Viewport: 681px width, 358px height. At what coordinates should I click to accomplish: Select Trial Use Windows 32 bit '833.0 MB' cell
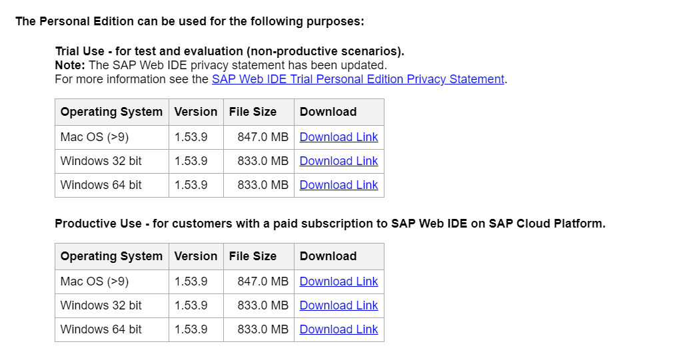pos(259,161)
